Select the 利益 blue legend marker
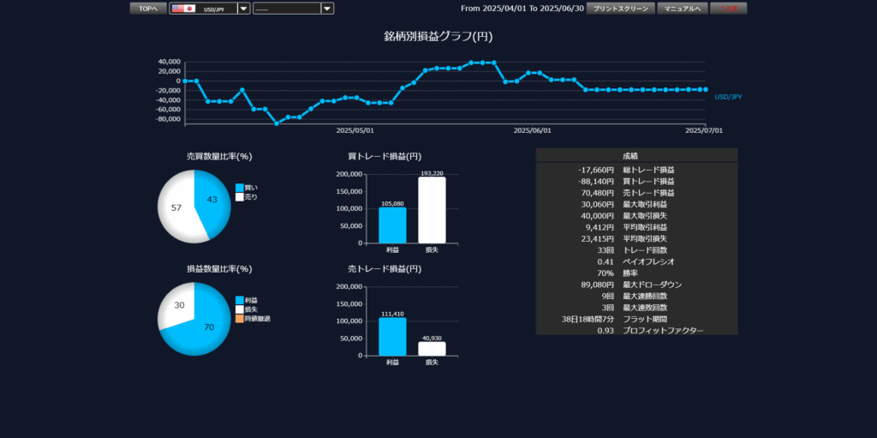 coord(240,300)
